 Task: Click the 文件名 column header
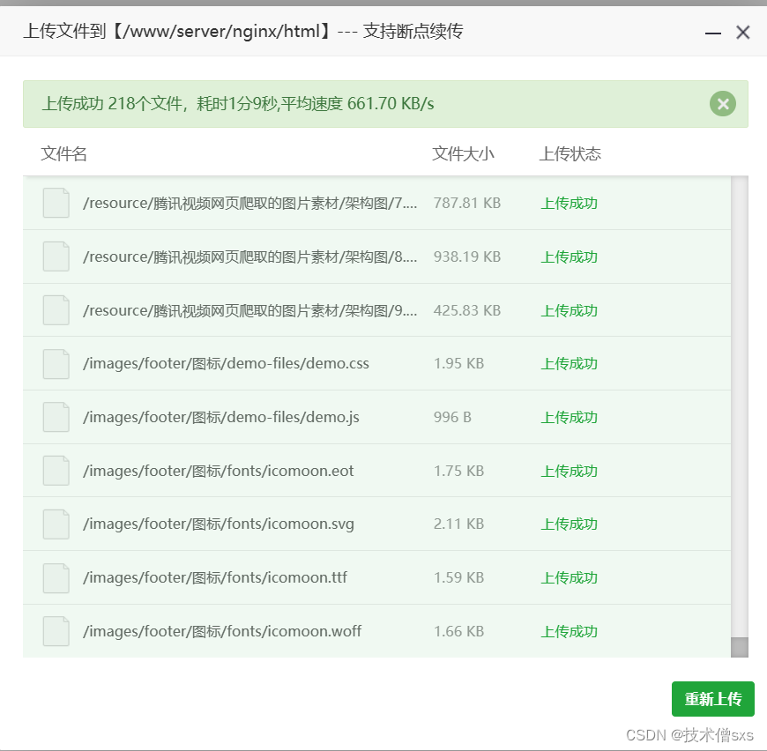tap(64, 153)
